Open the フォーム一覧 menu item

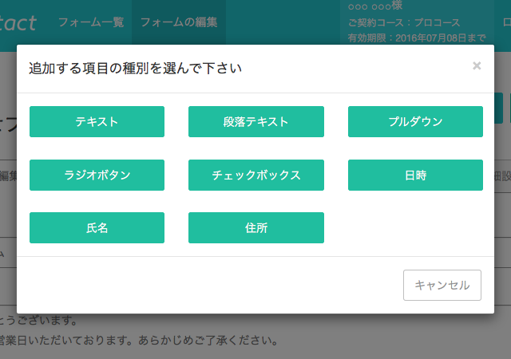click(x=91, y=22)
